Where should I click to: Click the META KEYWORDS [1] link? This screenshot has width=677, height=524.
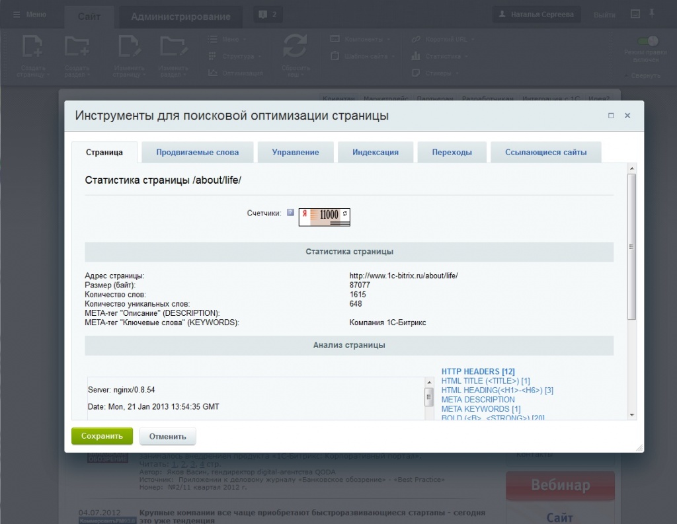pyautogui.click(x=481, y=409)
